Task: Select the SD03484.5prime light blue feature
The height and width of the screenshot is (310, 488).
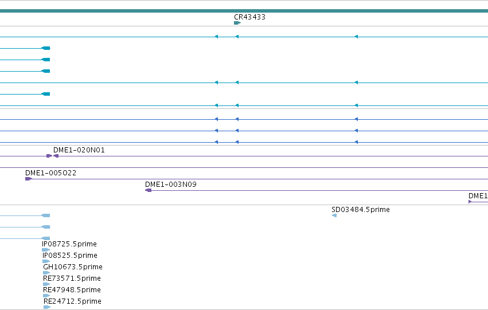Action: pyautogui.click(x=334, y=215)
